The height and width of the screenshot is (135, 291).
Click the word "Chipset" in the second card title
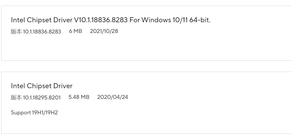pyautogui.click(x=38, y=86)
